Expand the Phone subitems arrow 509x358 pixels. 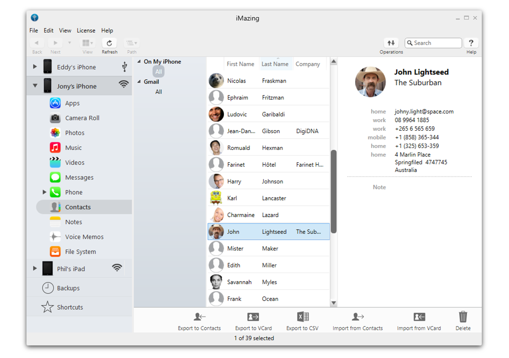[44, 192]
